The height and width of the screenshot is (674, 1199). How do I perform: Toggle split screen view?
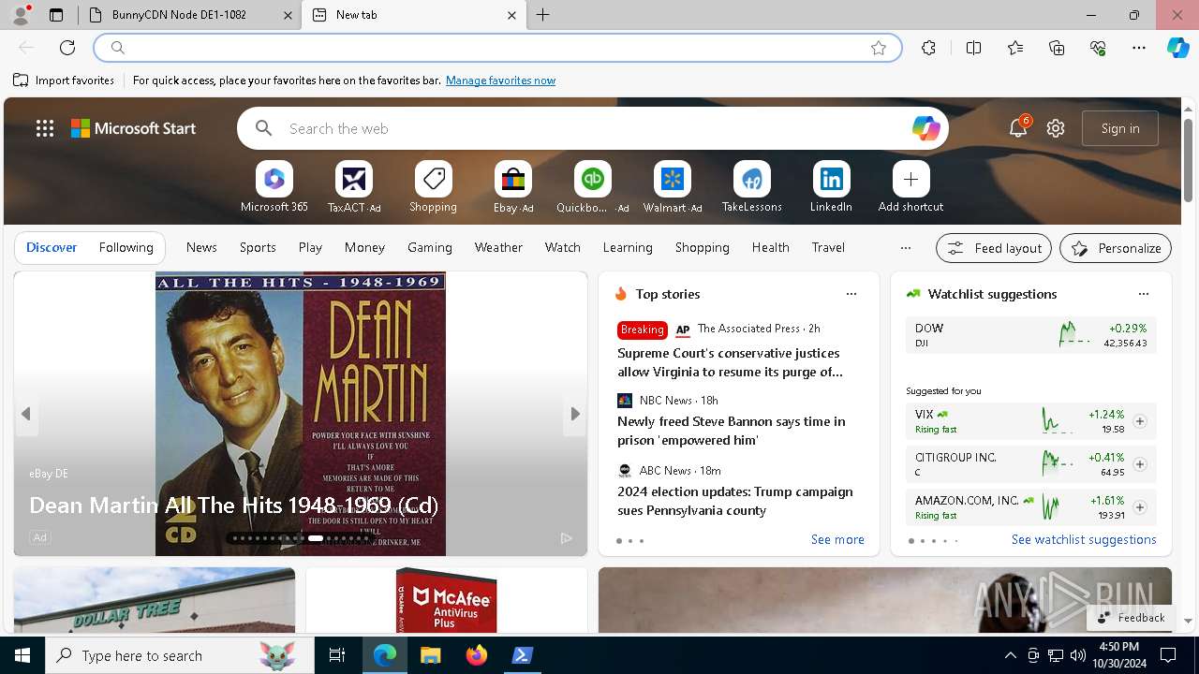pyautogui.click(x=973, y=48)
